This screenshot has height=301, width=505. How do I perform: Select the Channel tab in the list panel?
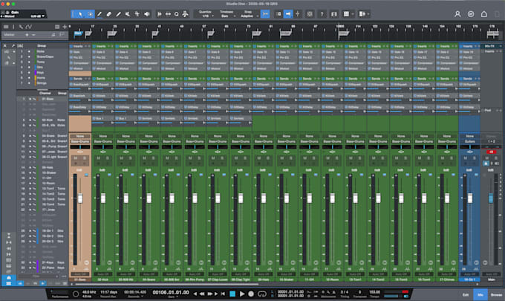pos(45,93)
